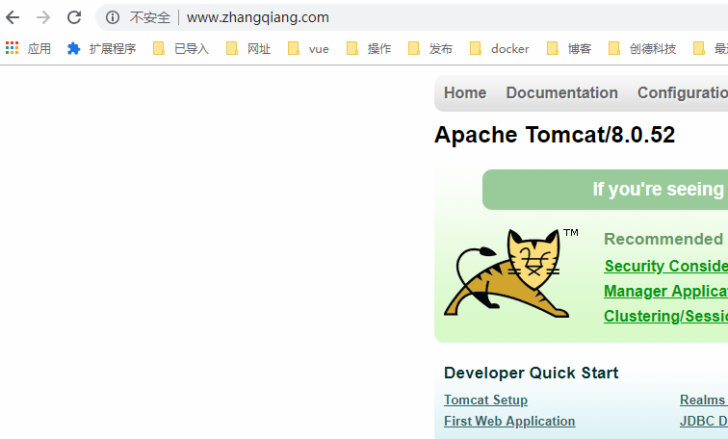
Task: Click the Recommended heading text
Action: pos(663,239)
